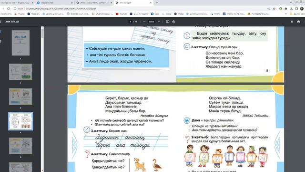Screen dimensions: 305x172
Task: Open the Mail.ru почта bookmark
Action: [234, 14]
